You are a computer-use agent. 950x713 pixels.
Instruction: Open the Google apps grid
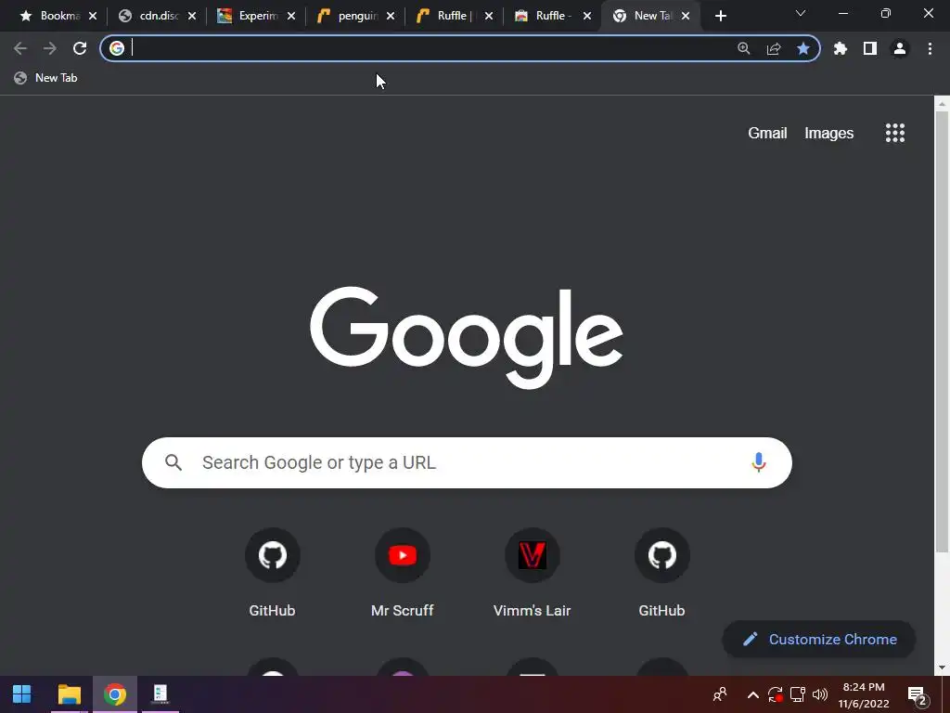coord(895,133)
